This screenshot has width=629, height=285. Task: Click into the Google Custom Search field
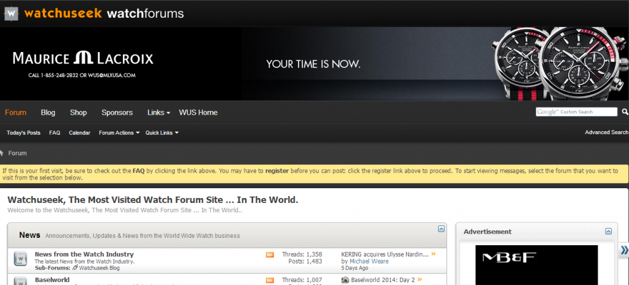(x=576, y=112)
